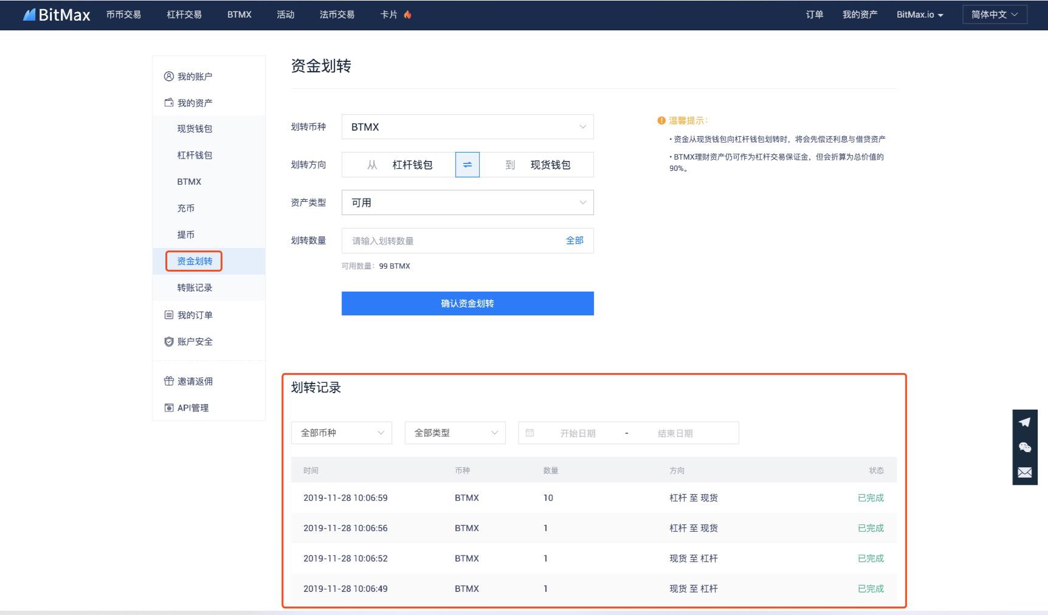
Task: Open the BitMax.io account dropdown
Action: coord(920,15)
